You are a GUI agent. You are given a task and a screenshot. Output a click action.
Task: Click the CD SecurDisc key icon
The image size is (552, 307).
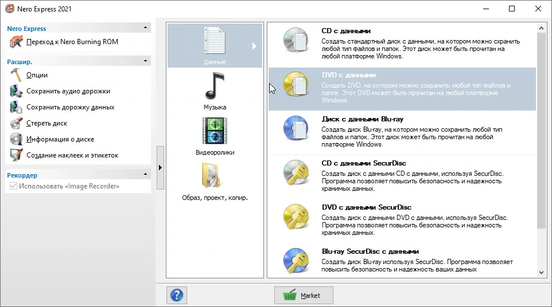(296, 172)
